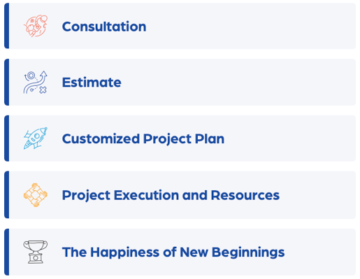Image resolution: width=360 pixels, height=279 pixels.
Task: Expand Project Execution card's blank right end
Action: tap(319, 195)
